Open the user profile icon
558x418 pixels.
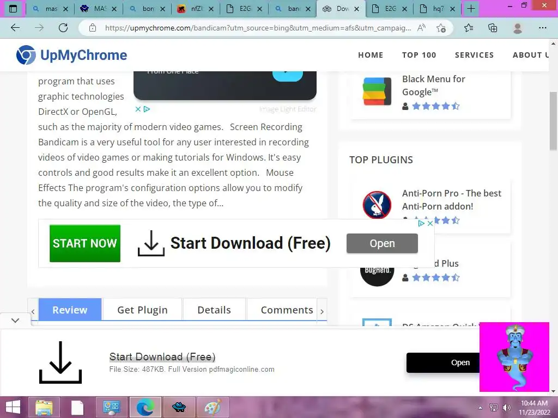click(x=518, y=28)
